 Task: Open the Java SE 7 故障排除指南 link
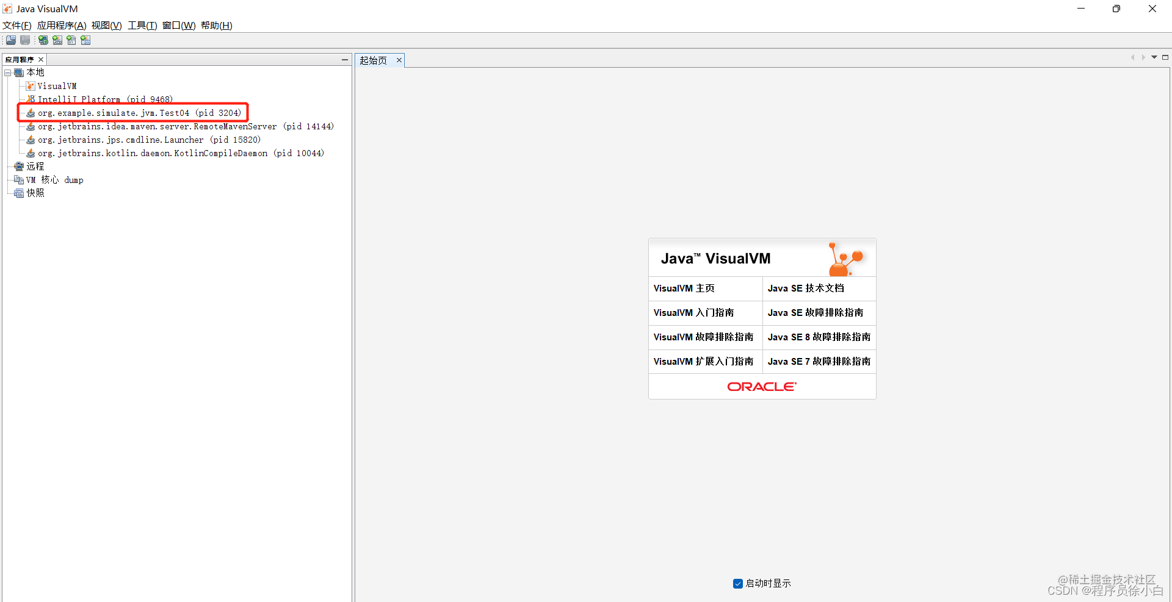coord(819,362)
